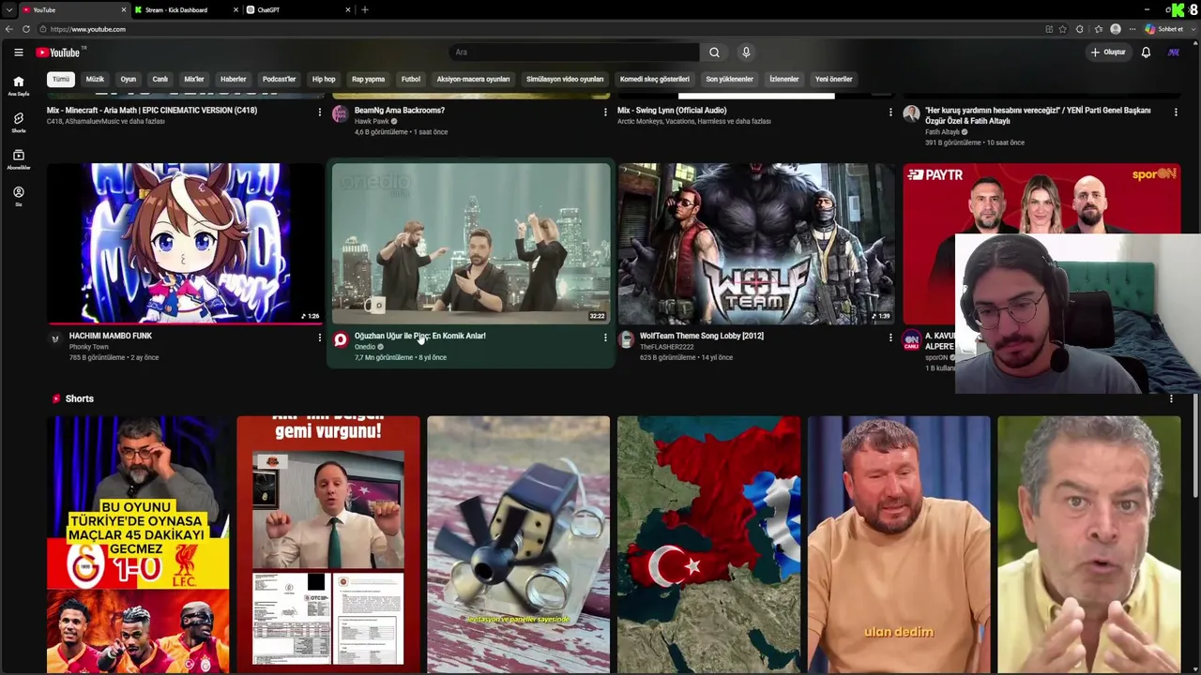Switch to the Stream - Kick Dashboard tab

pos(185,9)
